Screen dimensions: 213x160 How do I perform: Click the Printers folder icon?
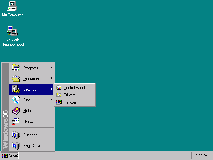(59, 95)
